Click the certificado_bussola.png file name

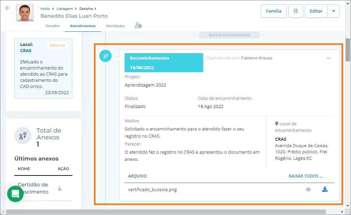point(152,190)
